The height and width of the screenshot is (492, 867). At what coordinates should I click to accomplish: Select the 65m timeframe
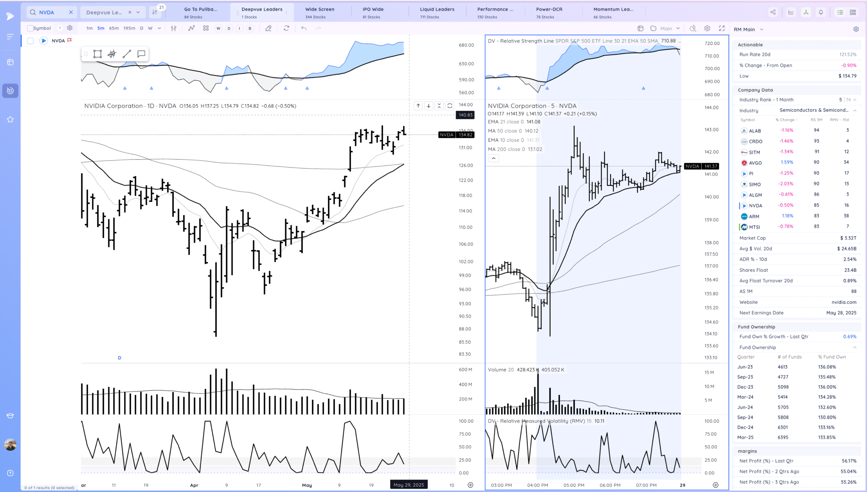(x=114, y=28)
